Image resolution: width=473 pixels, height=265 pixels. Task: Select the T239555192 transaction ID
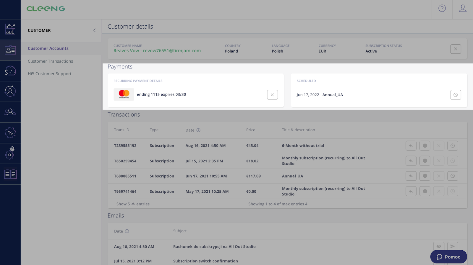(125, 145)
